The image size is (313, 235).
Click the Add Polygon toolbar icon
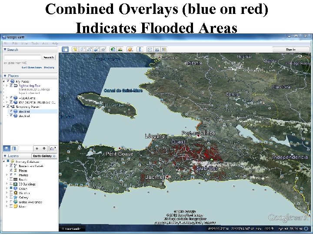pos(82,49)
